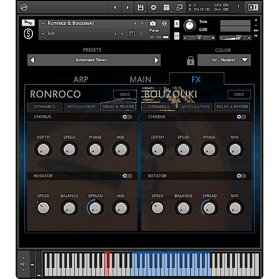This screenshot has height=279, width=279.
Task: Enable Ronroco Solo
Action: coord(125,94)
